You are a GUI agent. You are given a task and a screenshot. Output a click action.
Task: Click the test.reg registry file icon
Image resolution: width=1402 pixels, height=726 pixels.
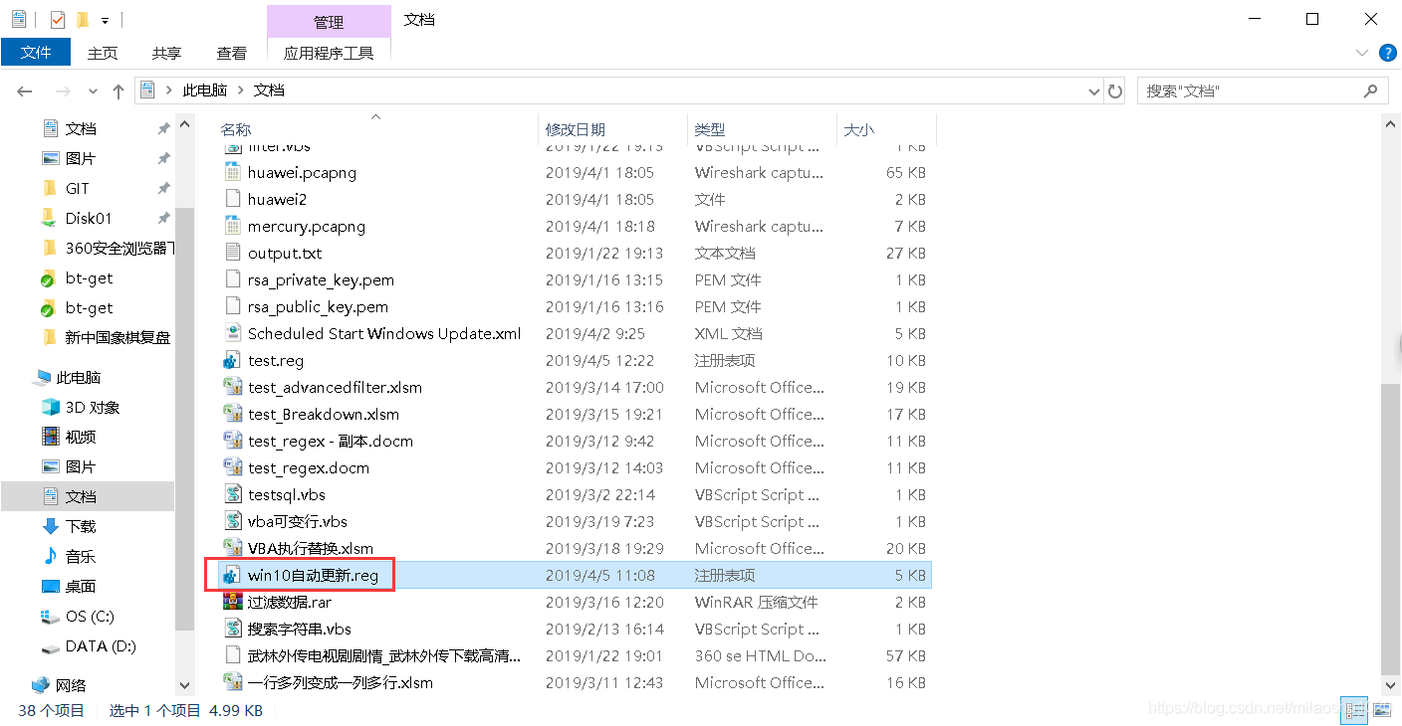click(233, 360)
